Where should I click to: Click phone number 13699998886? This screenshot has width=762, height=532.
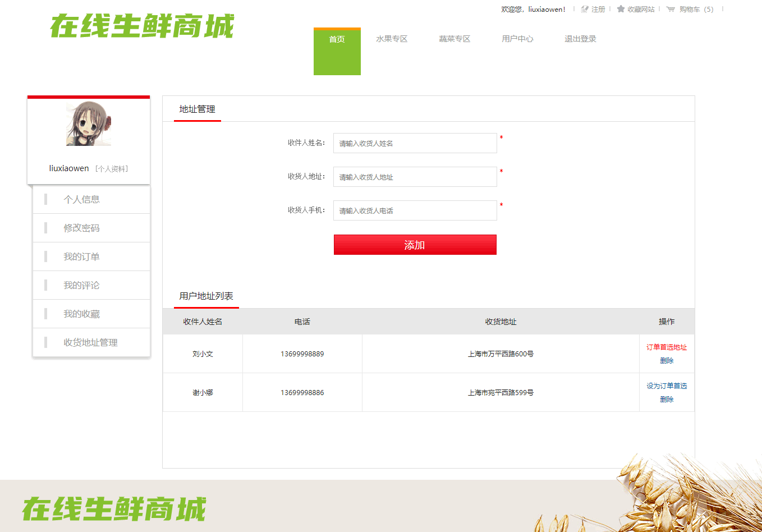302,393
